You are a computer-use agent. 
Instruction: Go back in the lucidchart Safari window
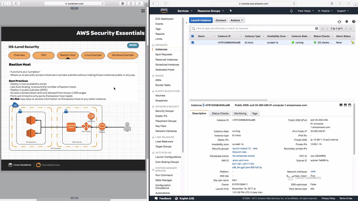pos(4,4)
